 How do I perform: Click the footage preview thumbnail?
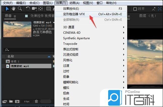[17, 29]
